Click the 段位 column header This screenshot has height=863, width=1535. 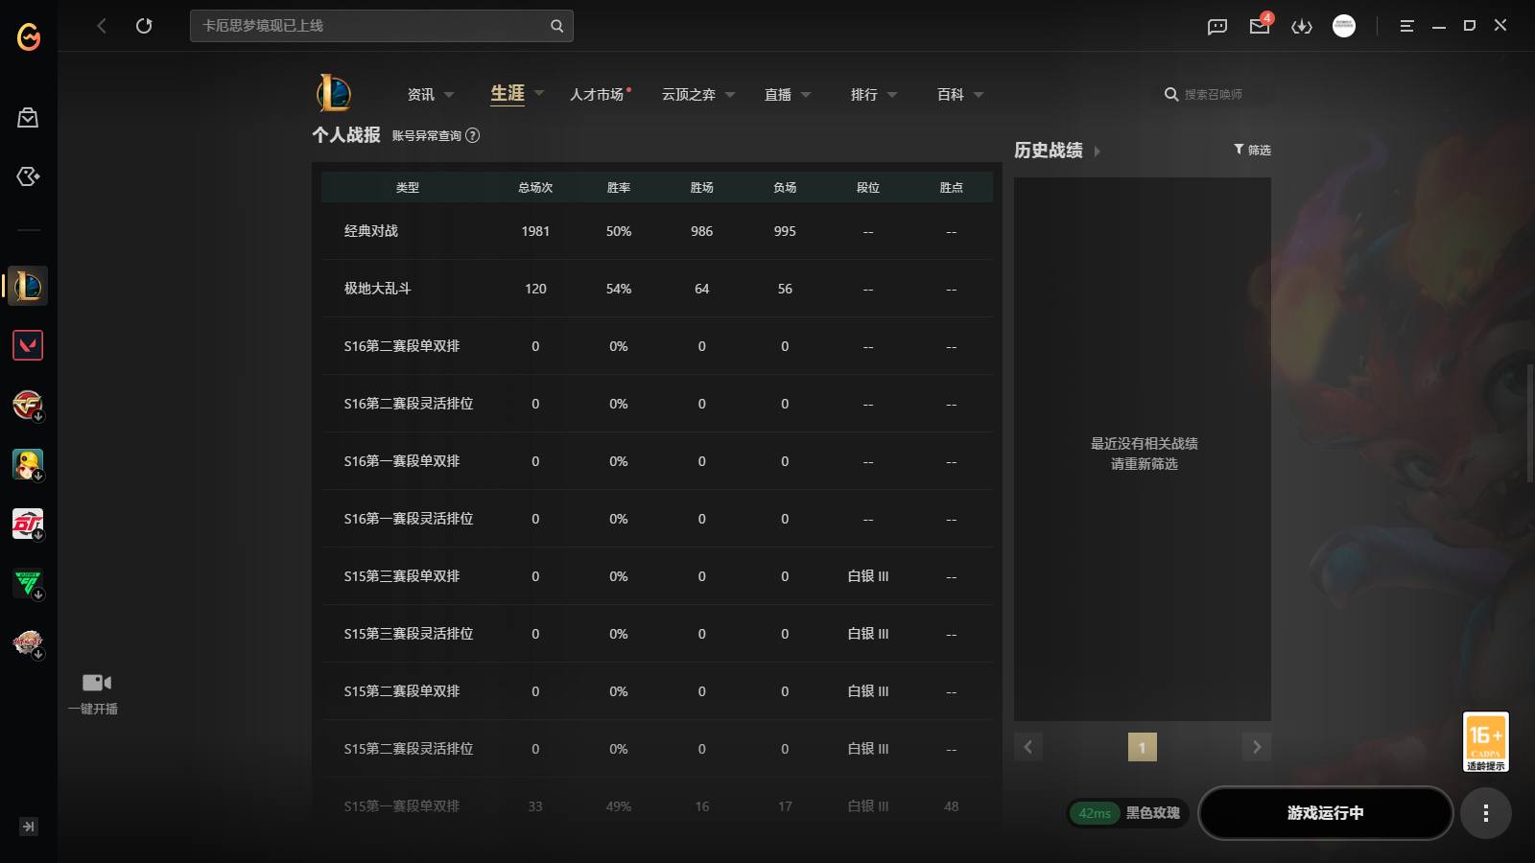[x=868, y=188]
